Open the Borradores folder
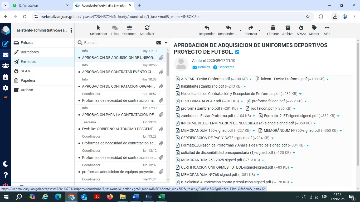 pyautogui.click(x=30, y=52)
